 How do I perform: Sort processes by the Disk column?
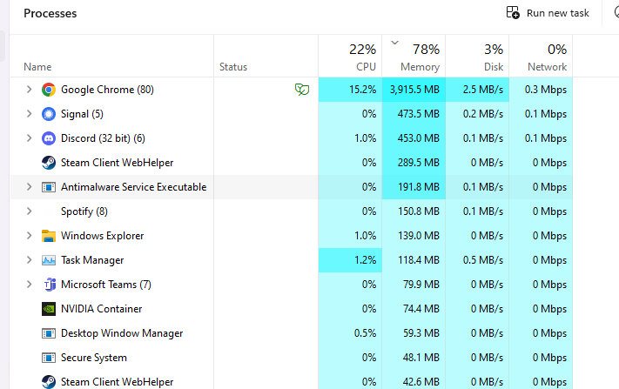[x=477, y=56]
